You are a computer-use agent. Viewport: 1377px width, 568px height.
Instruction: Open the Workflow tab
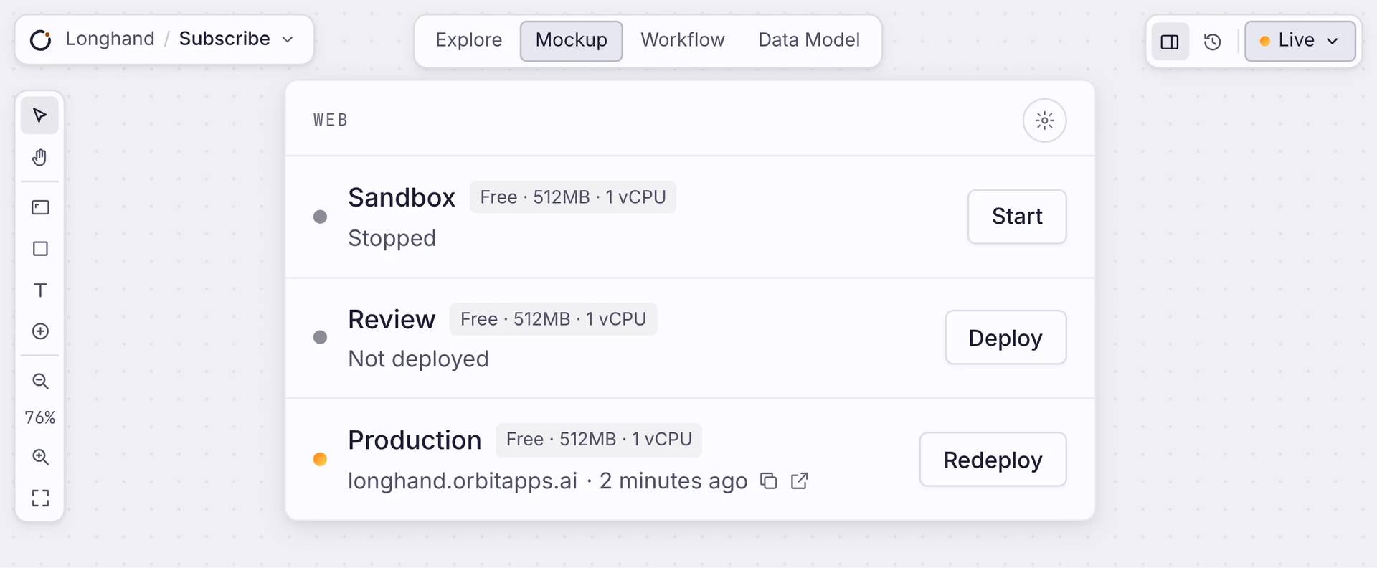(x=683, y=40)
